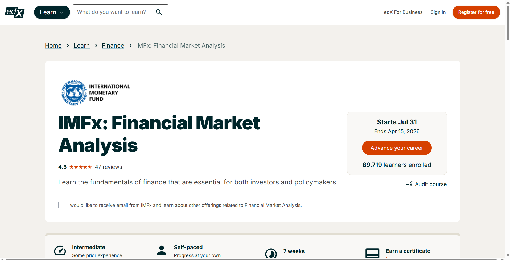510x260 pixels.
Task: Click the star rating next to 4.5
Action: pos(80,167)
